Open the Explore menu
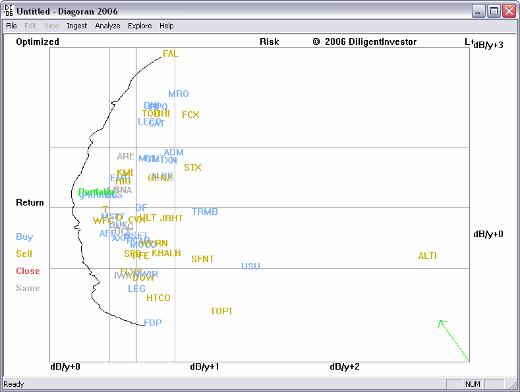This screenshot has height=392, width=520. [x=140, y=26]
